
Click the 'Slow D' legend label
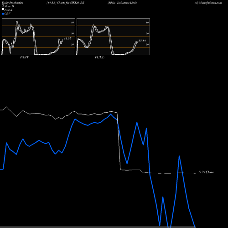point(9,6)
